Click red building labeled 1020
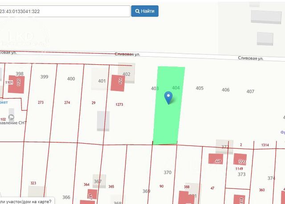 (x=16, y=84)
